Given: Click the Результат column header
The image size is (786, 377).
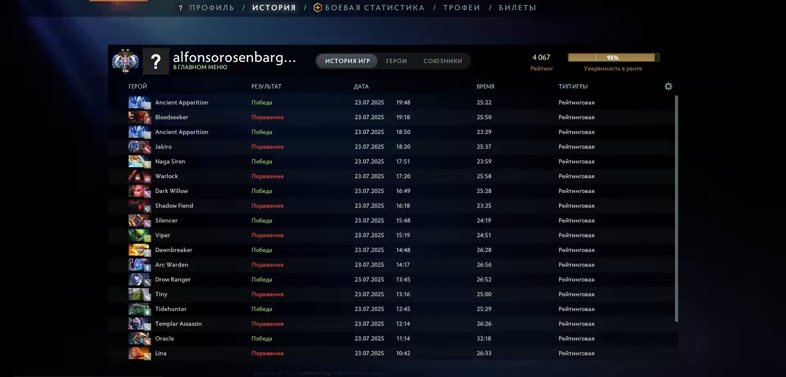Looking at the screenshot, I should click(x=266, y=86).
